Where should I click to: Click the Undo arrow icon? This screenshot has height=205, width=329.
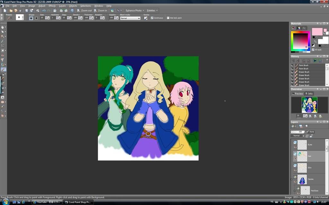(x=44, y=11)
